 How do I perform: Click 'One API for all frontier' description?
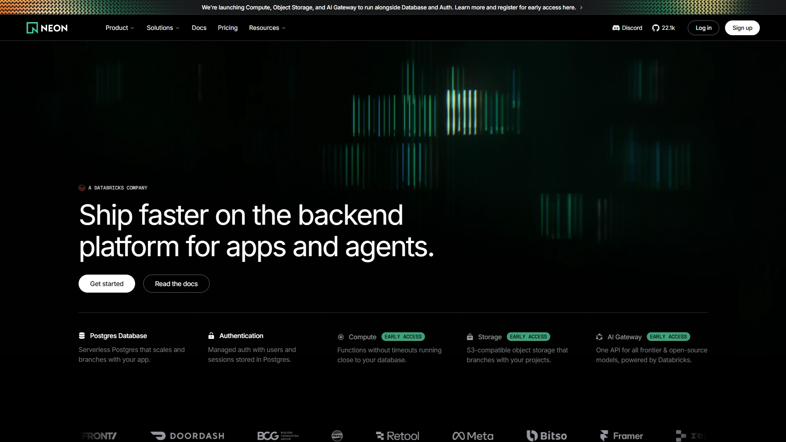tap(652, 355)
